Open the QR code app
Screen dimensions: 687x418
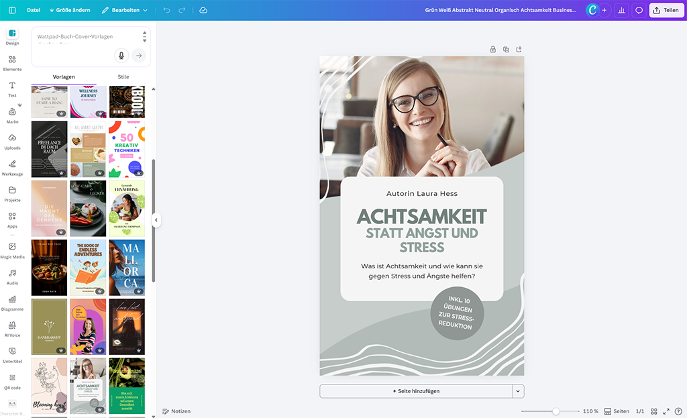(12, 382)
